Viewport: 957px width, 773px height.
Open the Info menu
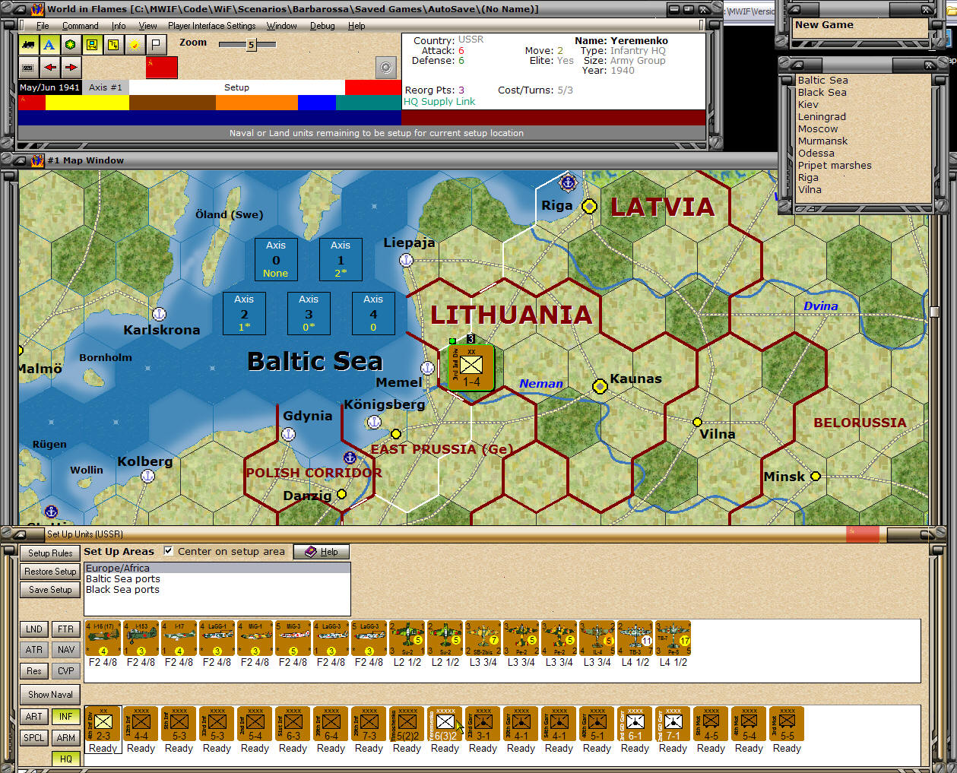pyautogui.click(x=119, y=26)
